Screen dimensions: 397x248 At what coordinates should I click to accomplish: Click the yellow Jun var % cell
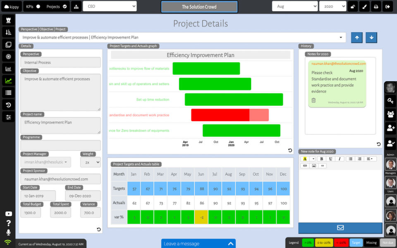pyautogui.click(x=201, y=217)
